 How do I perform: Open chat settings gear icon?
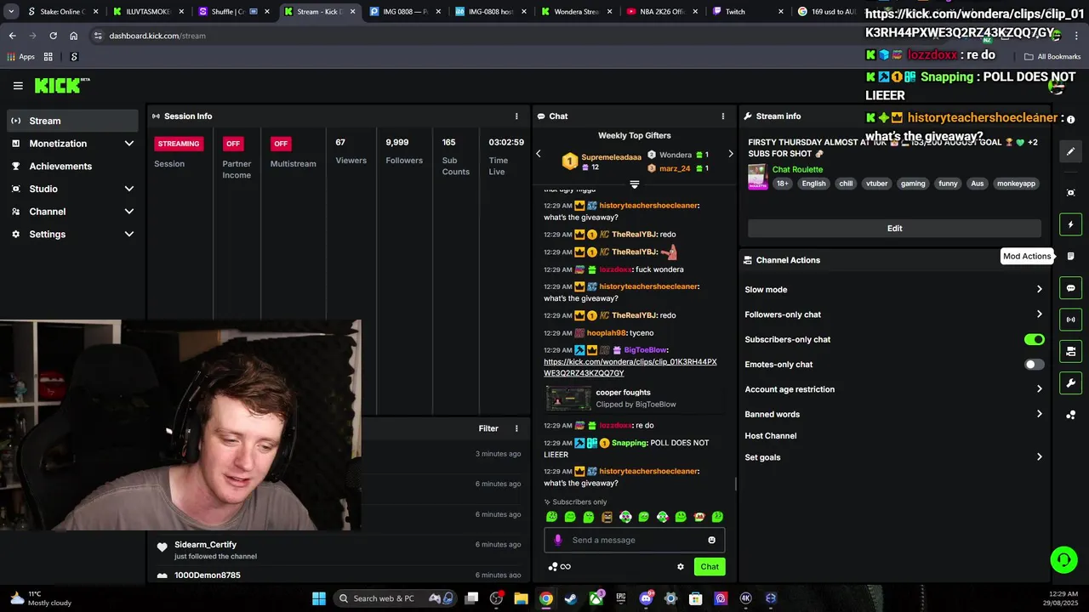681,567
